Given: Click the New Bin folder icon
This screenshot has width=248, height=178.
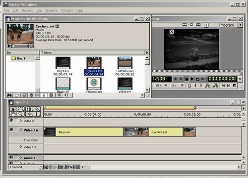Looking at the screenshot, I should (16, 95).
